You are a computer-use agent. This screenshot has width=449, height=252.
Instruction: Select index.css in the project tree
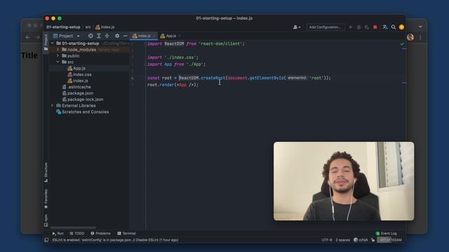coord(82,75)
